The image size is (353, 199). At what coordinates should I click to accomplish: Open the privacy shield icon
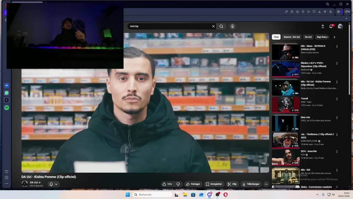pos(303,12)
